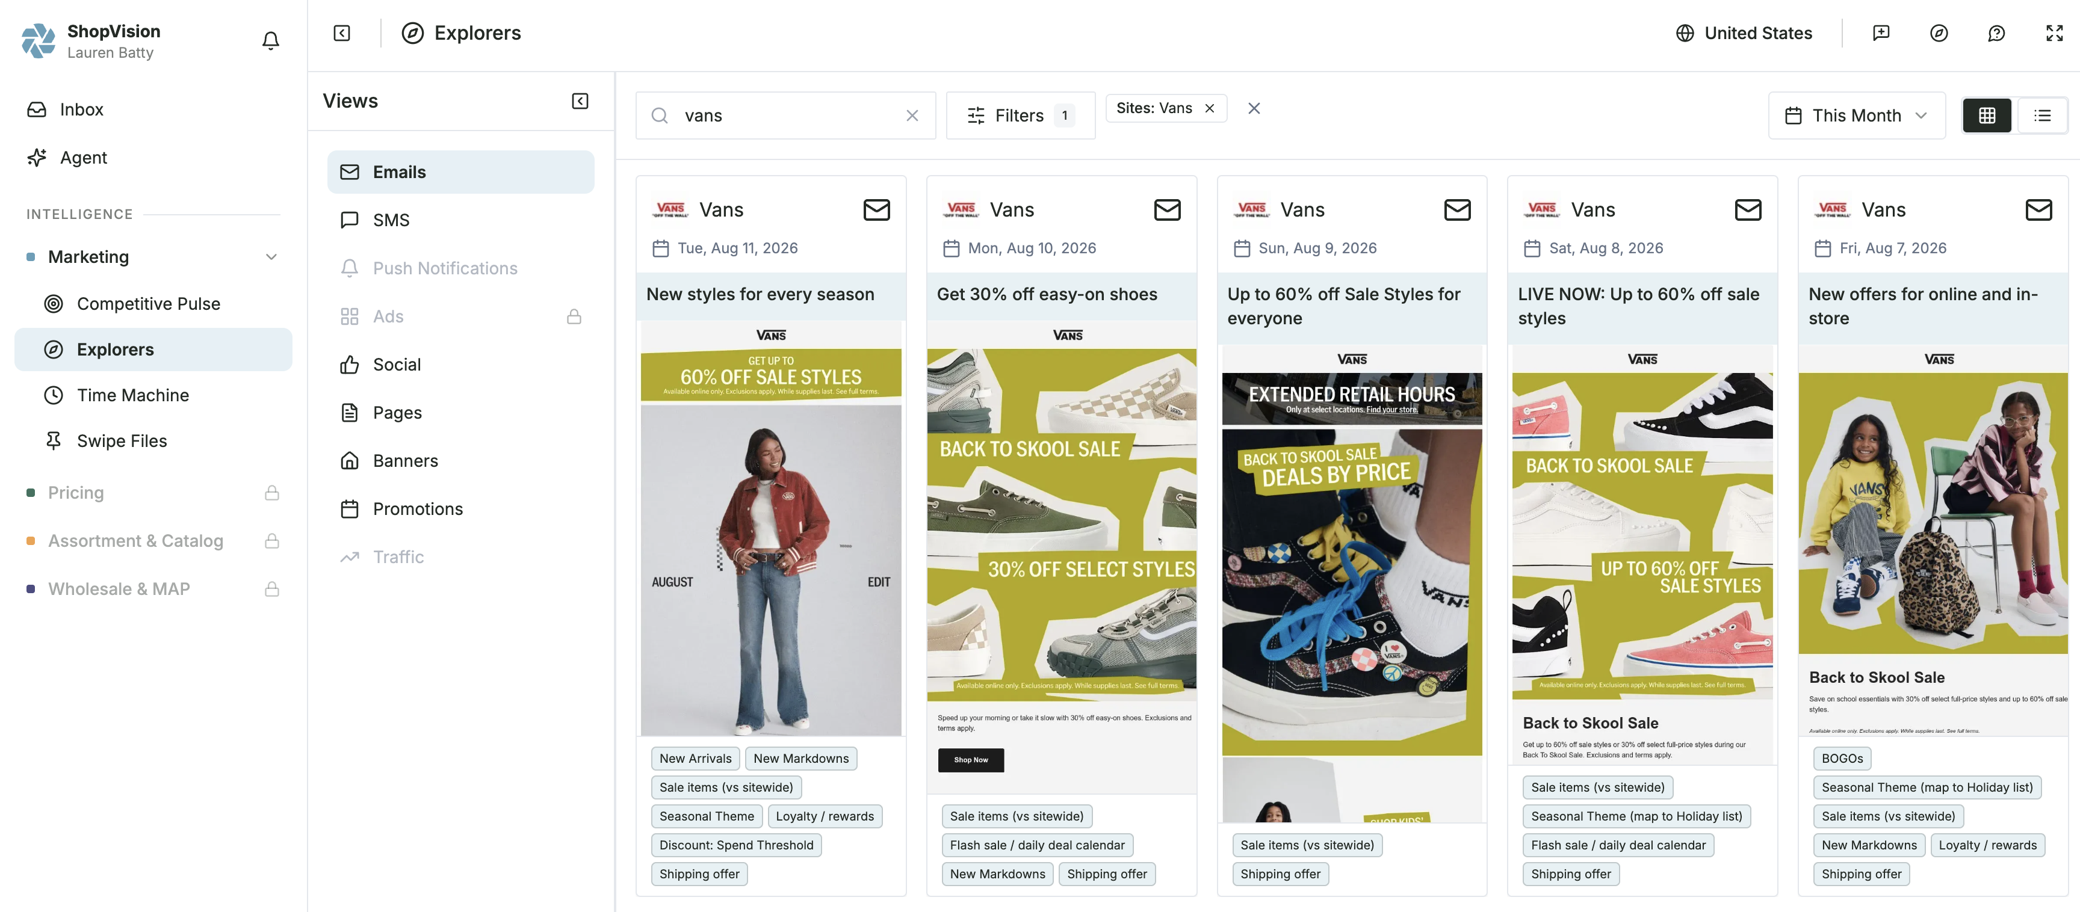Image resolution: width=2080 pixels, height=912 pixels.
Task: Open the Banners view
Action: click(x=460, y=461)
